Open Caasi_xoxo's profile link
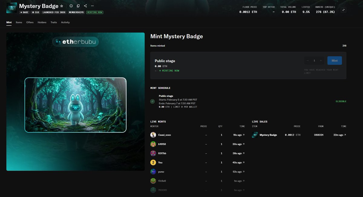Image resolution: width=363 pixels, height=197 pixels. coord(165,135)
